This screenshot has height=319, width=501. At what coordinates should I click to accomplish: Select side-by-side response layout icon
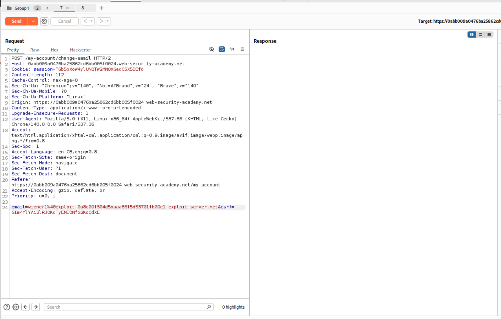pos(471,35)
